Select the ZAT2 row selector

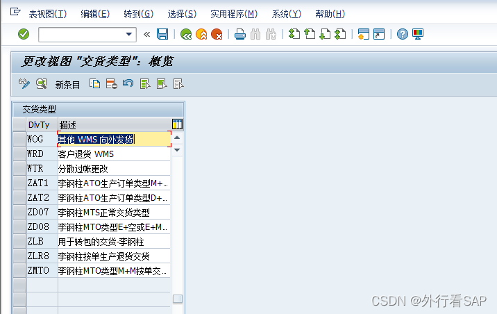pos(19,197)
